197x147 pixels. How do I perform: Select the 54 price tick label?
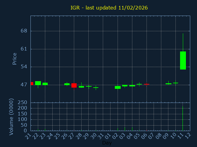24,67
